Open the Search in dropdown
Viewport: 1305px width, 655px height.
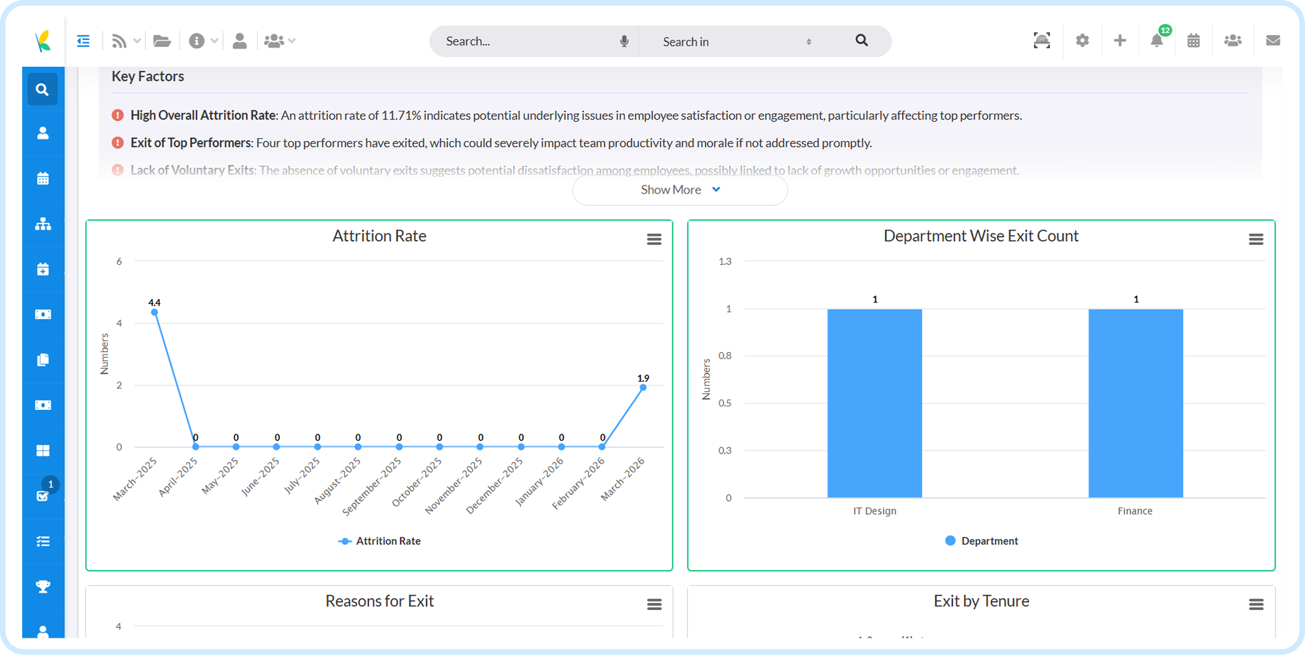click(737, 41)
